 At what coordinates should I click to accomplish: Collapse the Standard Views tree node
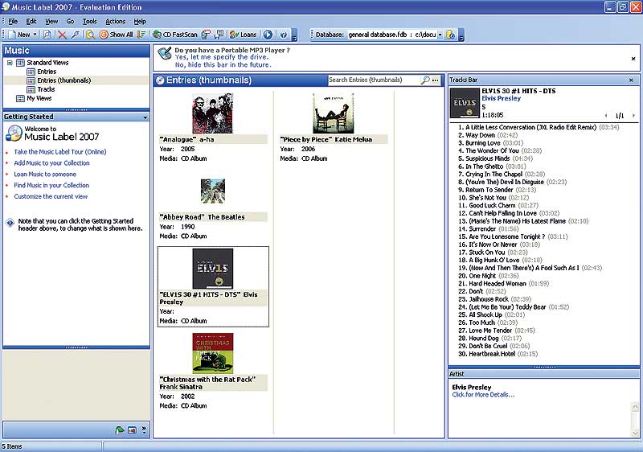point(10,63)
